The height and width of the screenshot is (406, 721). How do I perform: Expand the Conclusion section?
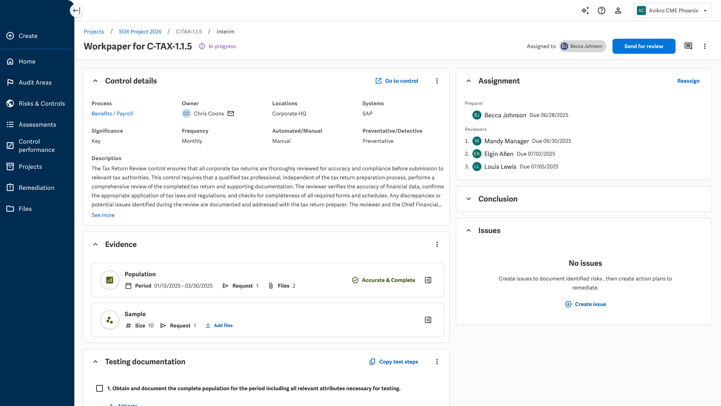469,199
